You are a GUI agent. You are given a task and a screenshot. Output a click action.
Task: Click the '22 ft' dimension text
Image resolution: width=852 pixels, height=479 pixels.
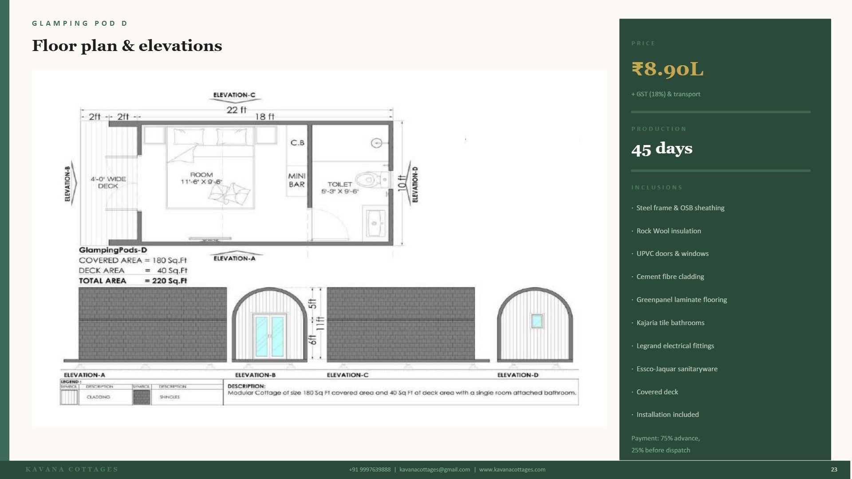[237, 110]
